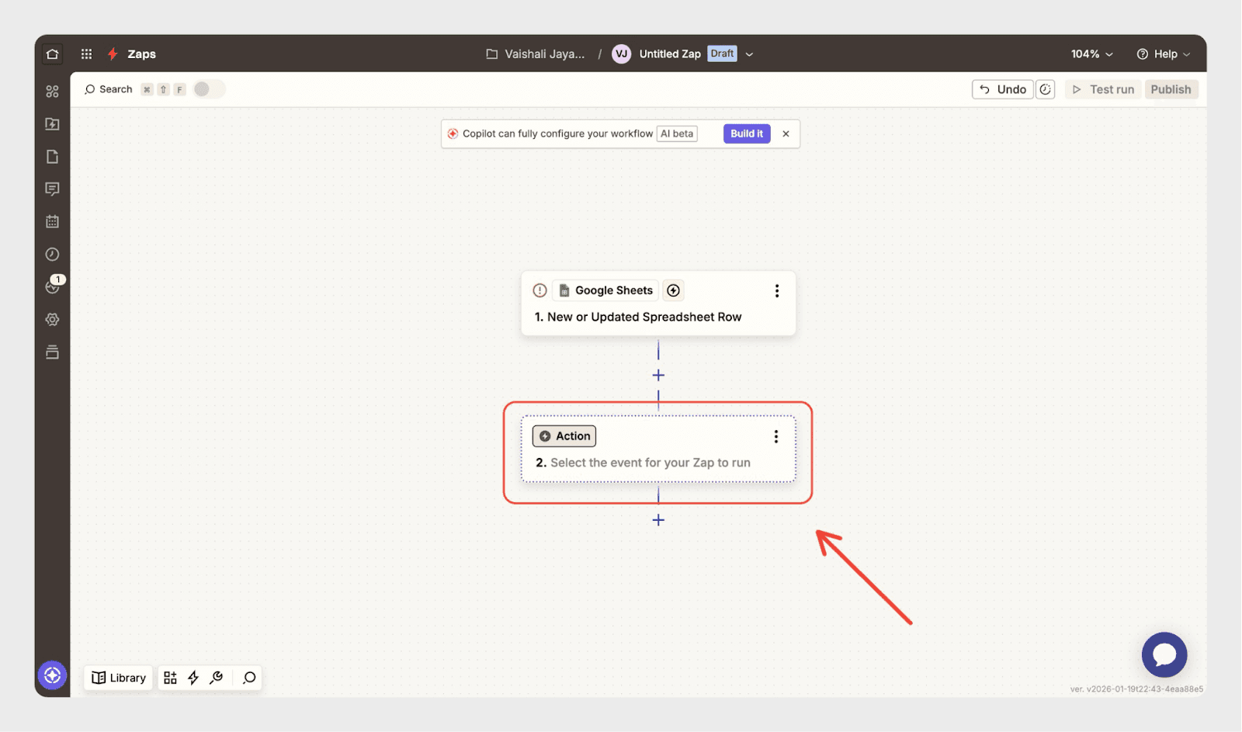Toggle the switch next to Search
1242x732 pixels.
click(208, 89)
